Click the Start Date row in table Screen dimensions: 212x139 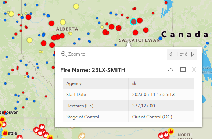(x=129, y=95)
